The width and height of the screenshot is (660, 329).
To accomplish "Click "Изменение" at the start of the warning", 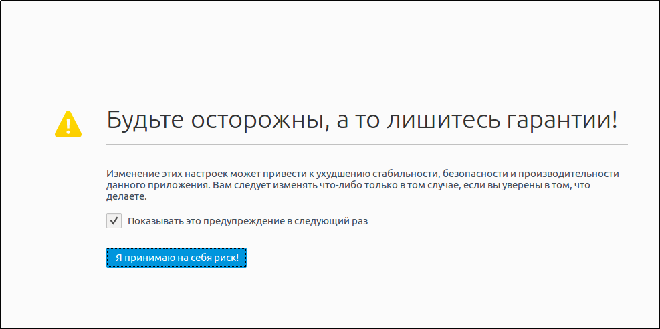I will pyautogui.click(x=130, y=174).
